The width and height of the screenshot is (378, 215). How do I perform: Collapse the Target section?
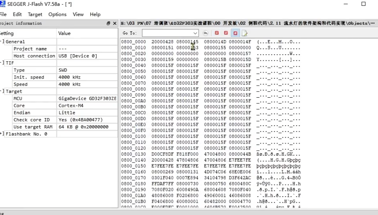coord(2,91)
